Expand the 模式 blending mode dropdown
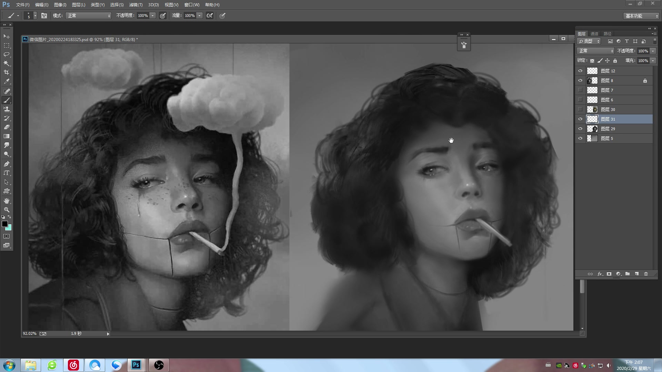This screenshot has width=662, height=372. coord(108,15)
